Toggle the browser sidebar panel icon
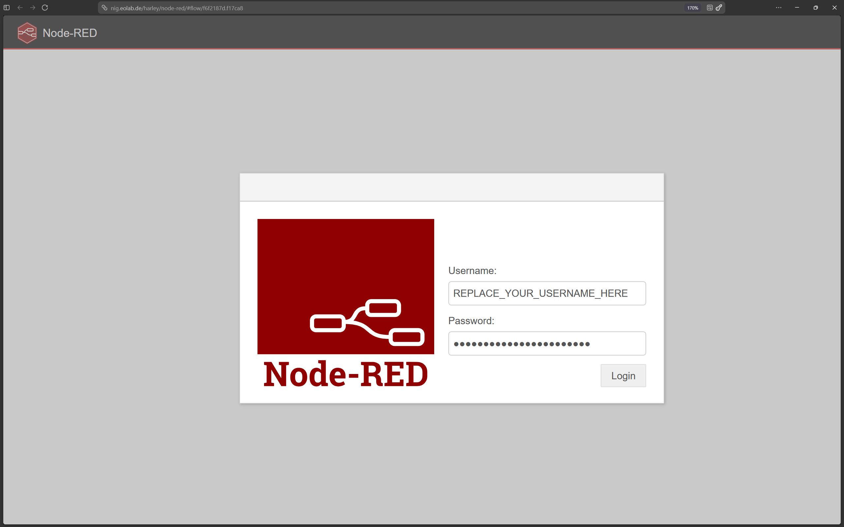844x527 pixels. [7, 8]
